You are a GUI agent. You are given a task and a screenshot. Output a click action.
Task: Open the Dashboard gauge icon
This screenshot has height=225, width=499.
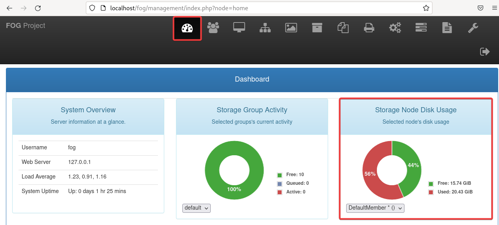pyautogui.click(x=187, y=28)
